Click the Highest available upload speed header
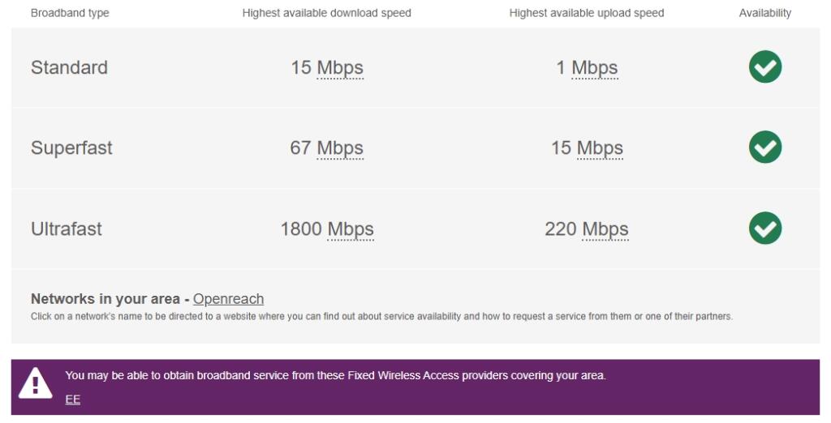Viewport: 831px width, 423px height. coord(587,13)
